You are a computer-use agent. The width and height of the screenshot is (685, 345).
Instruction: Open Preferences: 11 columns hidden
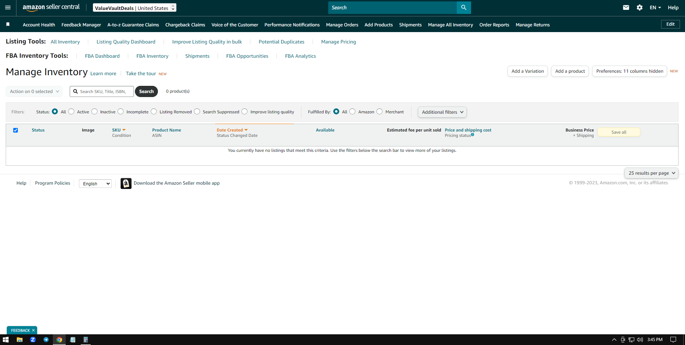630,71
